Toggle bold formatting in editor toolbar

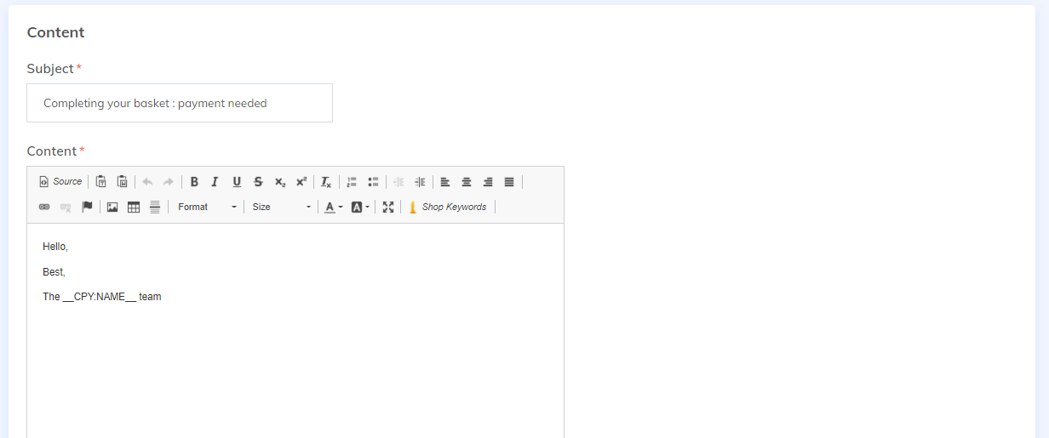194,182
